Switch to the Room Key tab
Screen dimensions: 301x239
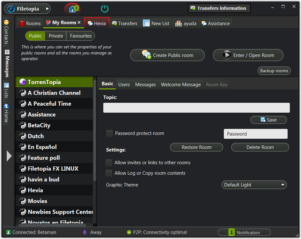point(217,85)
